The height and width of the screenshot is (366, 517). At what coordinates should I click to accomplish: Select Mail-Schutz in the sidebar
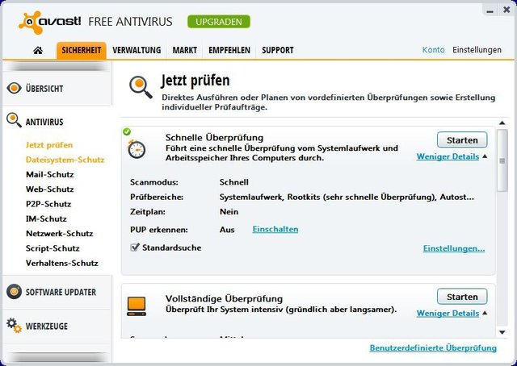[x=50, y=174]
